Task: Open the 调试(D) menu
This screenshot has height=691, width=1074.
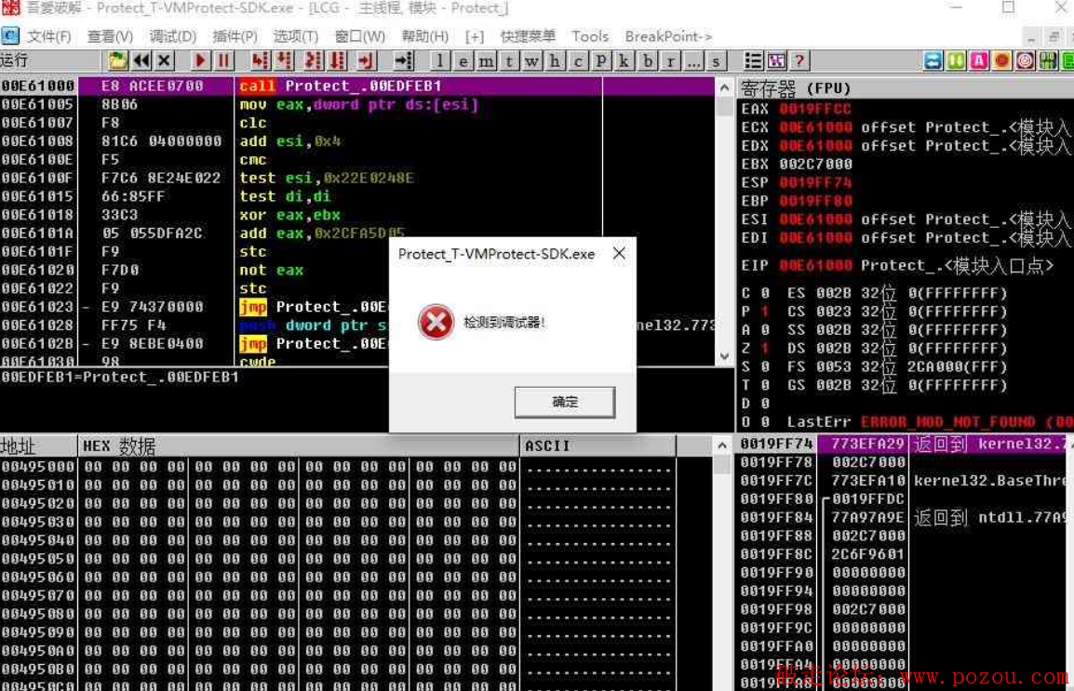Action: tap(172, 36)
